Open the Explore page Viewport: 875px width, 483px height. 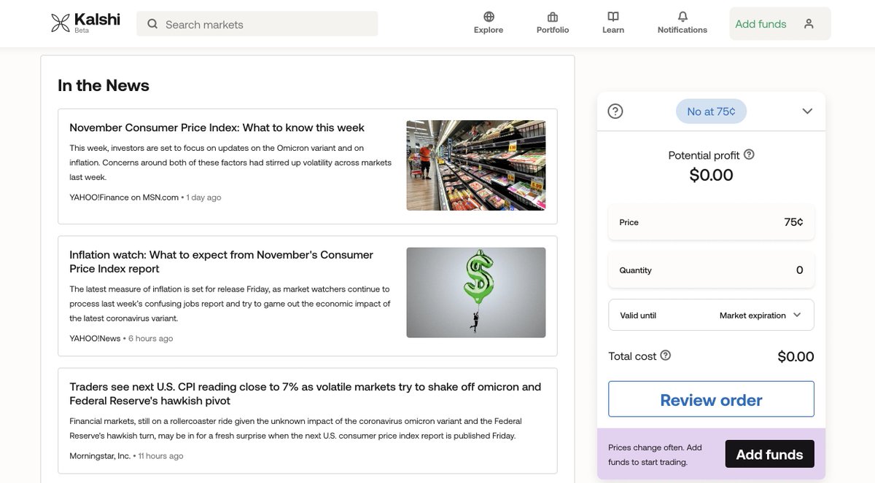click(x=489, y=23)
